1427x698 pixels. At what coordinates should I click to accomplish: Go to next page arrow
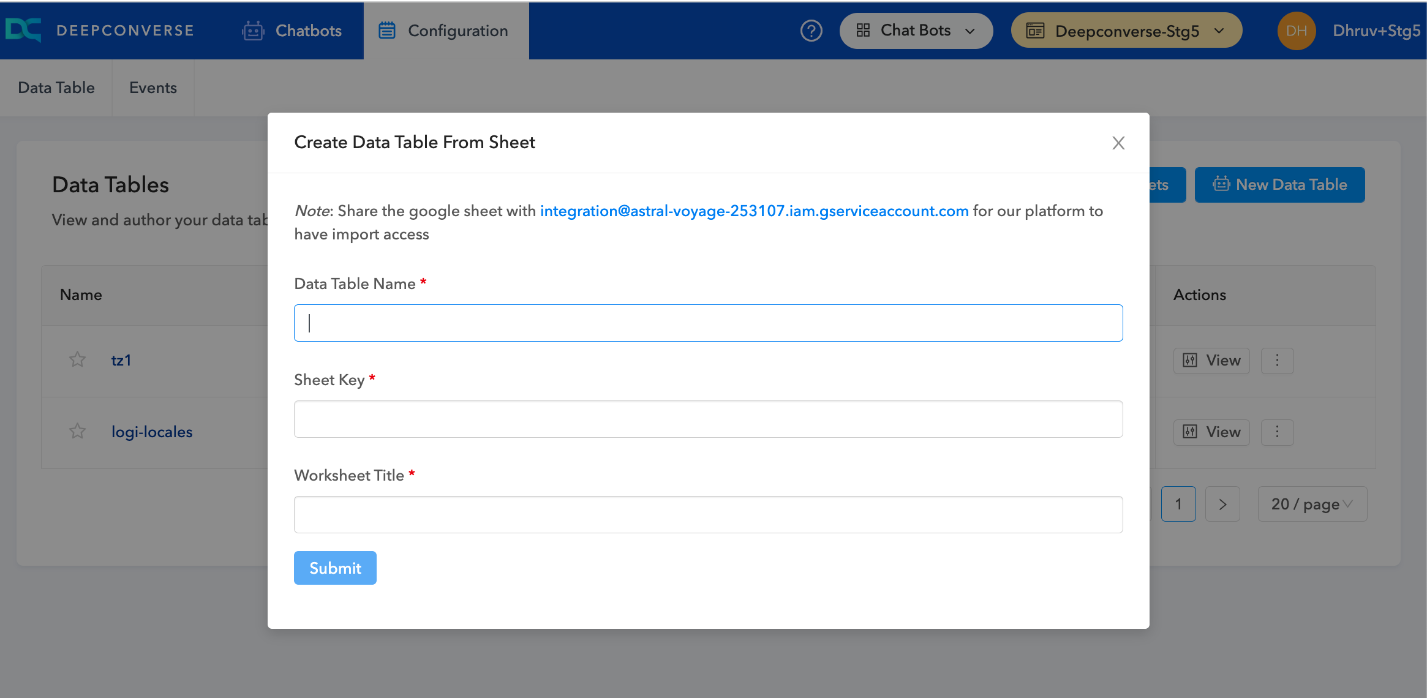(x=1222, y=504)
